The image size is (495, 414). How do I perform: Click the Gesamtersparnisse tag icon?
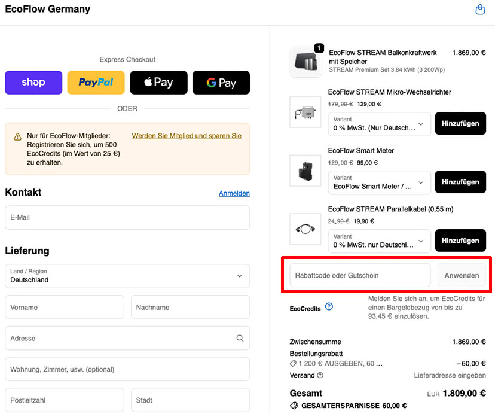point(294,406)
